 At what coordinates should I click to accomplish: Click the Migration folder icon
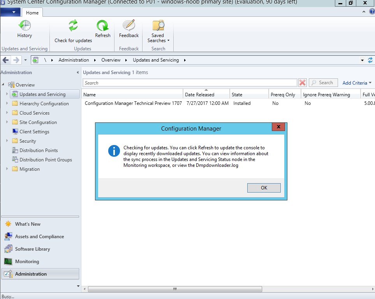click(x=15, y=169)
